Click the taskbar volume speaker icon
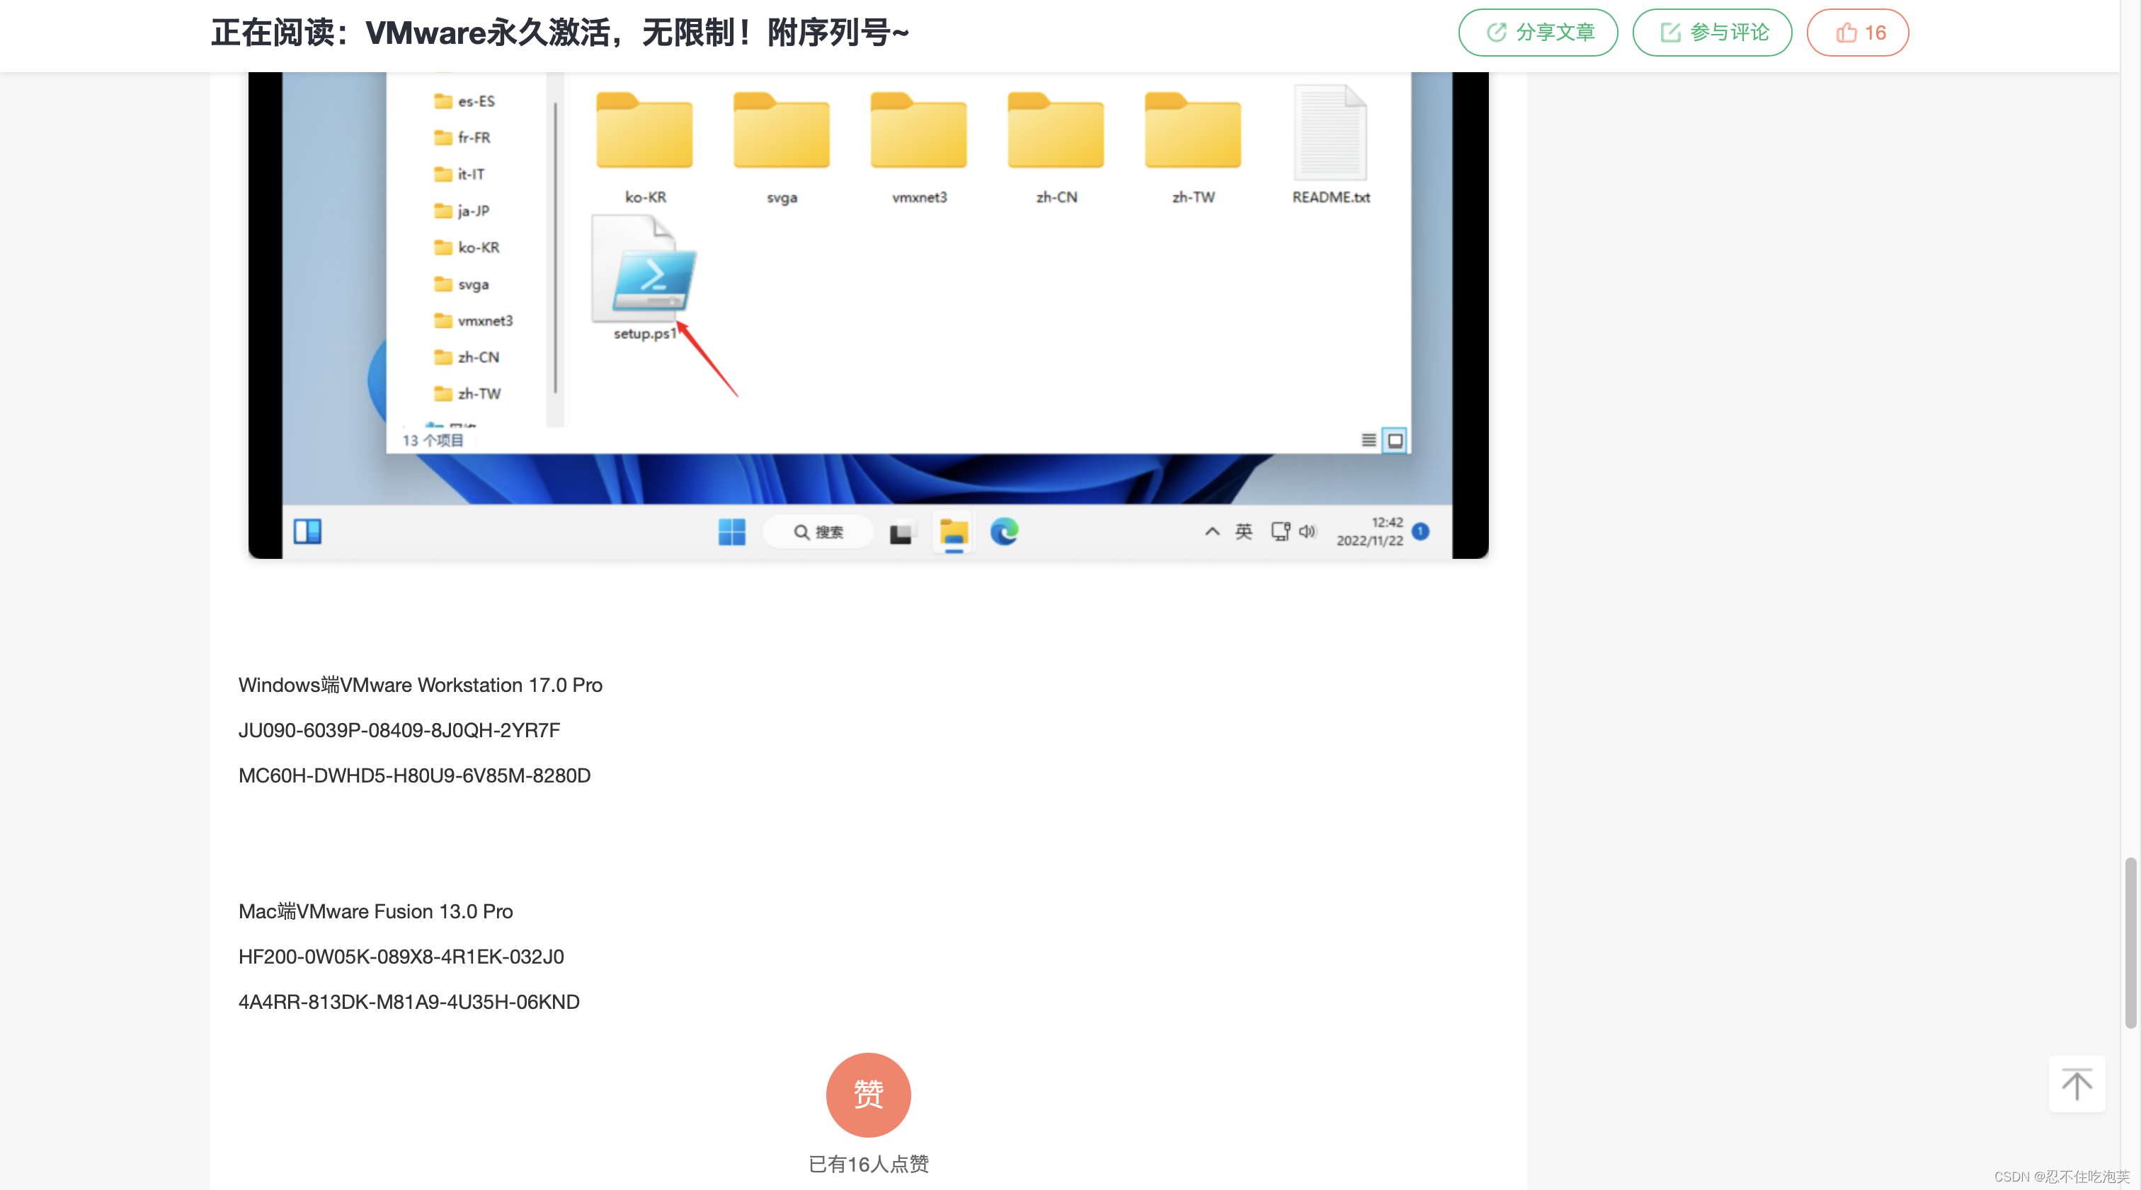This screenshot has height=1190, width=2141. coord(1308,531)
